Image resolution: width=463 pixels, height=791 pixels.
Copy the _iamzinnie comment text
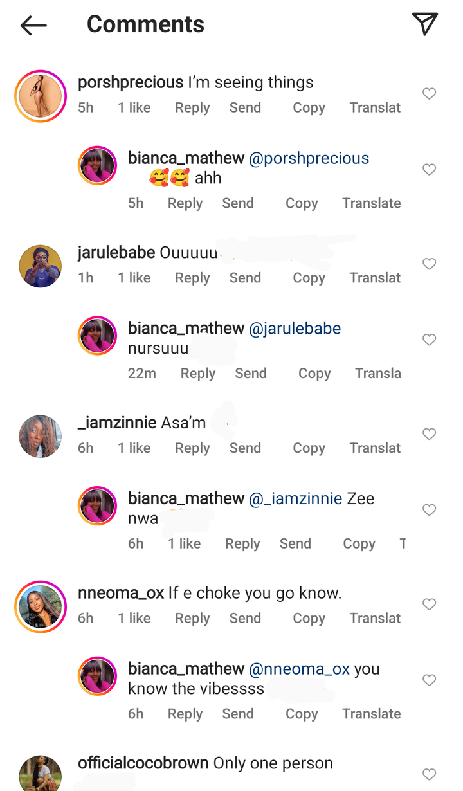tap(309, 448)
